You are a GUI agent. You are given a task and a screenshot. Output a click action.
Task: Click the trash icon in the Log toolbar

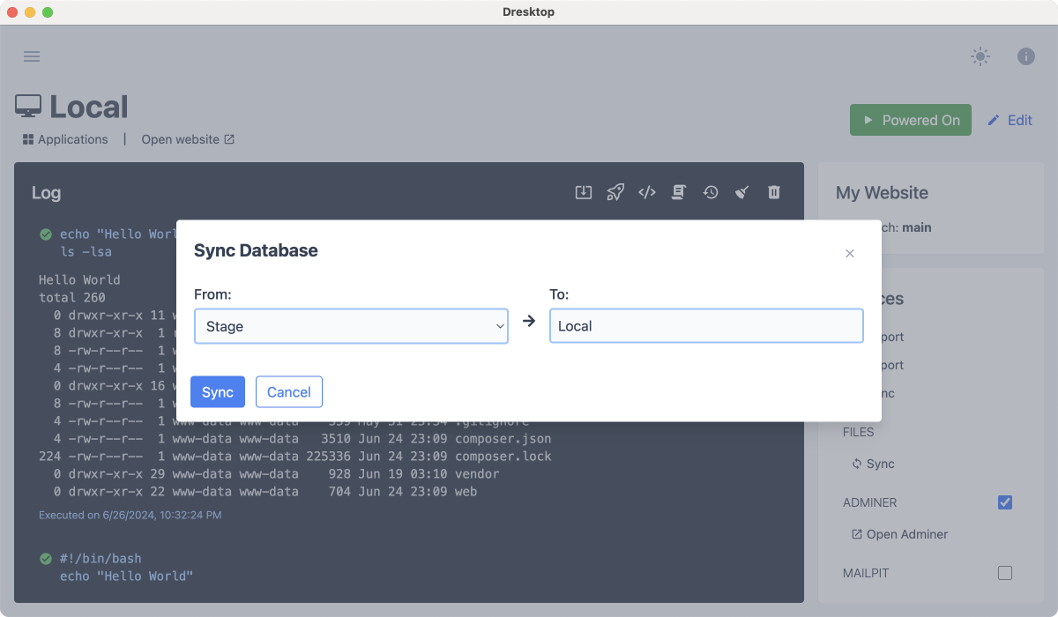coord(773,191)
